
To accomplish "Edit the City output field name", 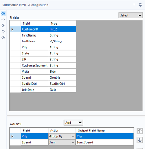I will tap(105, 136).
